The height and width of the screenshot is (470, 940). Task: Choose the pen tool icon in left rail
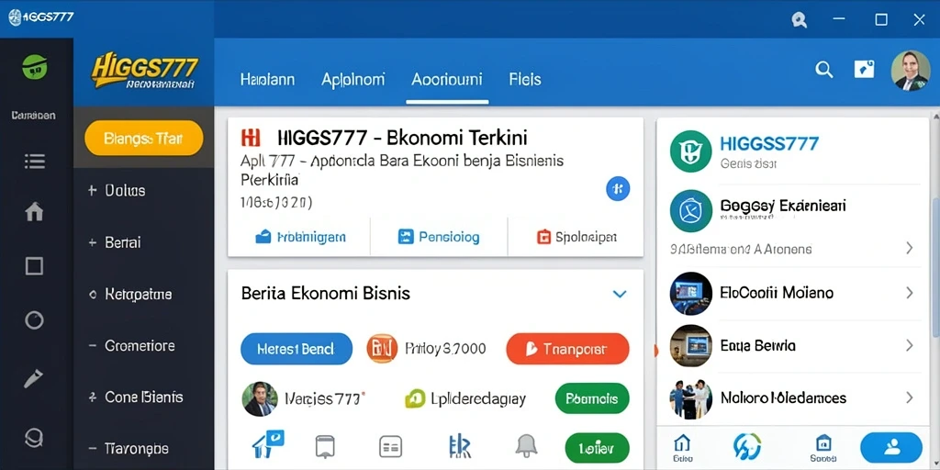point(33,379)
